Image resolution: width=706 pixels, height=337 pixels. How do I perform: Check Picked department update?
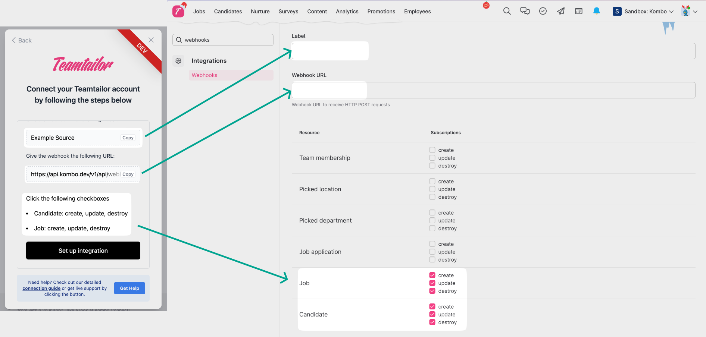[432, 220]
